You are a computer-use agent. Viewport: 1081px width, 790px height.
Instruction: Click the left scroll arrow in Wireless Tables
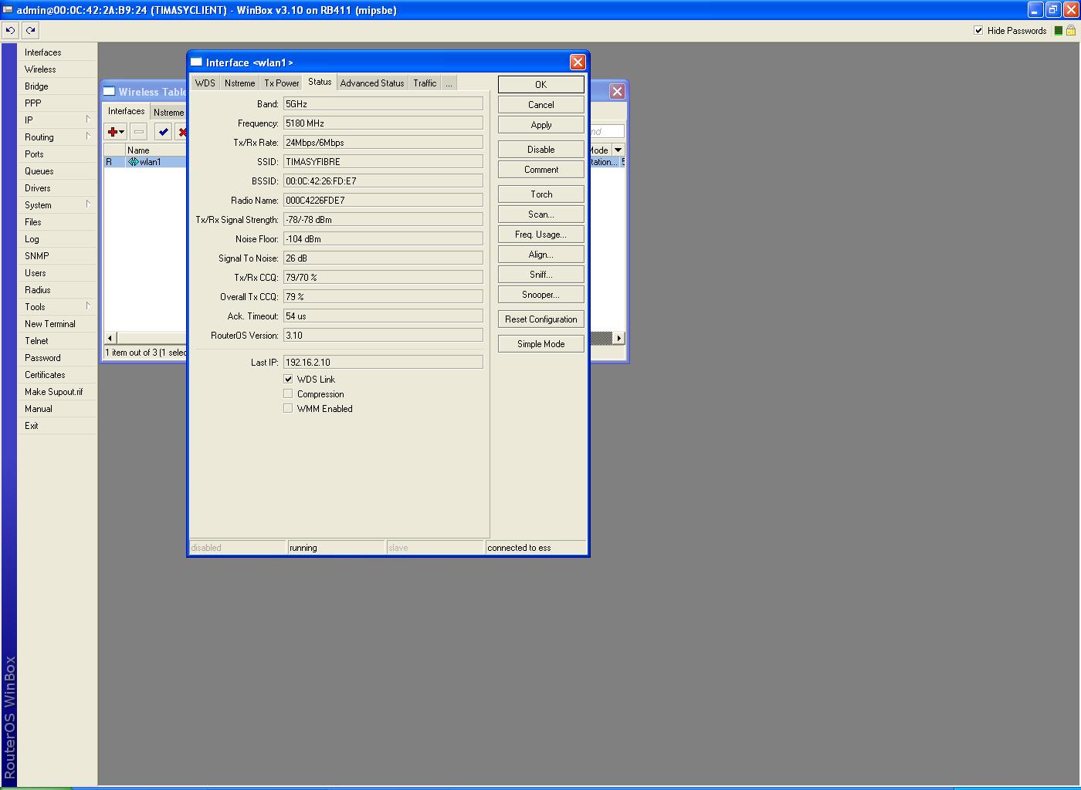coord(110,338)
